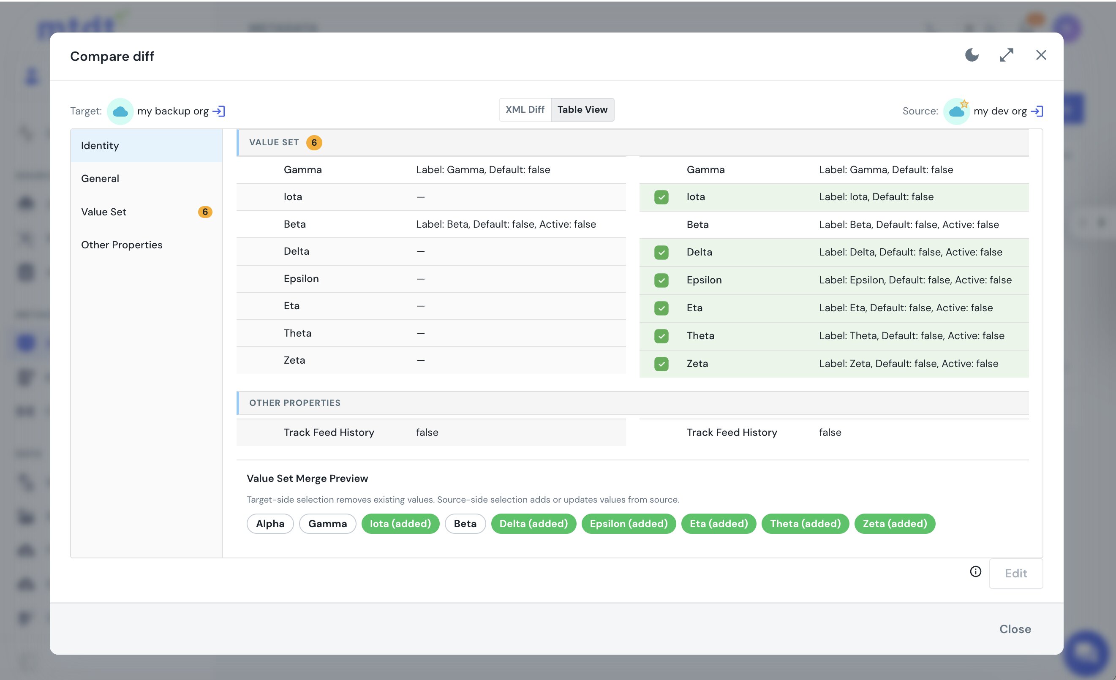Click the Epsilon (added) merge chip

[x=629, y=523]
